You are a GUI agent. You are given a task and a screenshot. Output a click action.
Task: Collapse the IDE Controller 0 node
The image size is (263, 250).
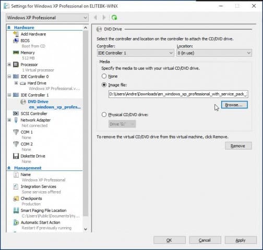click(x=9, y=77)
